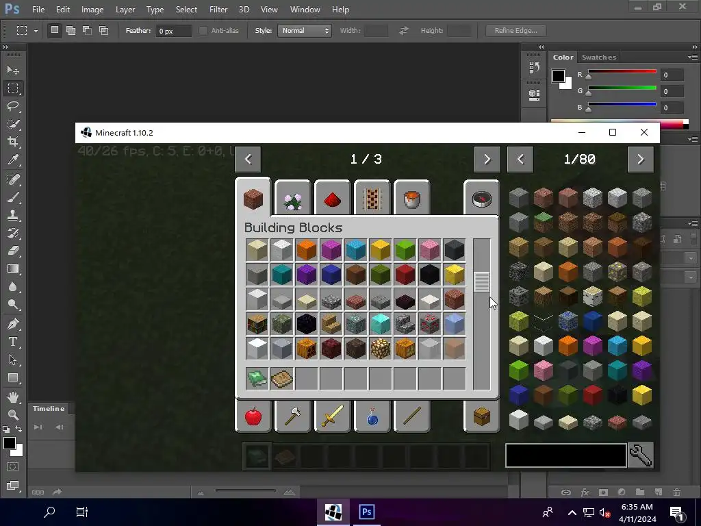The height and width of the screenshot is (526, 701).
Task: Go to next creative tab page
Action: pyautogui.click(x=487, y=159)
